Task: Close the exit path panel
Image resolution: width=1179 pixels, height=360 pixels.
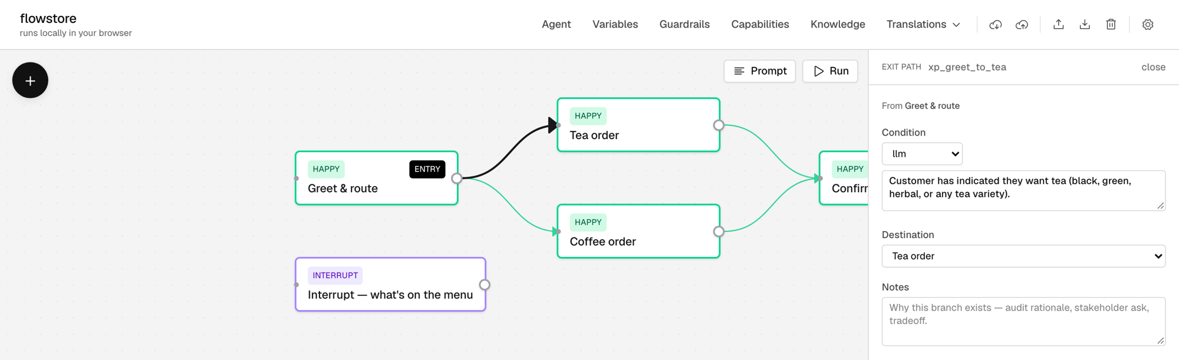Action: [1153, 67]
